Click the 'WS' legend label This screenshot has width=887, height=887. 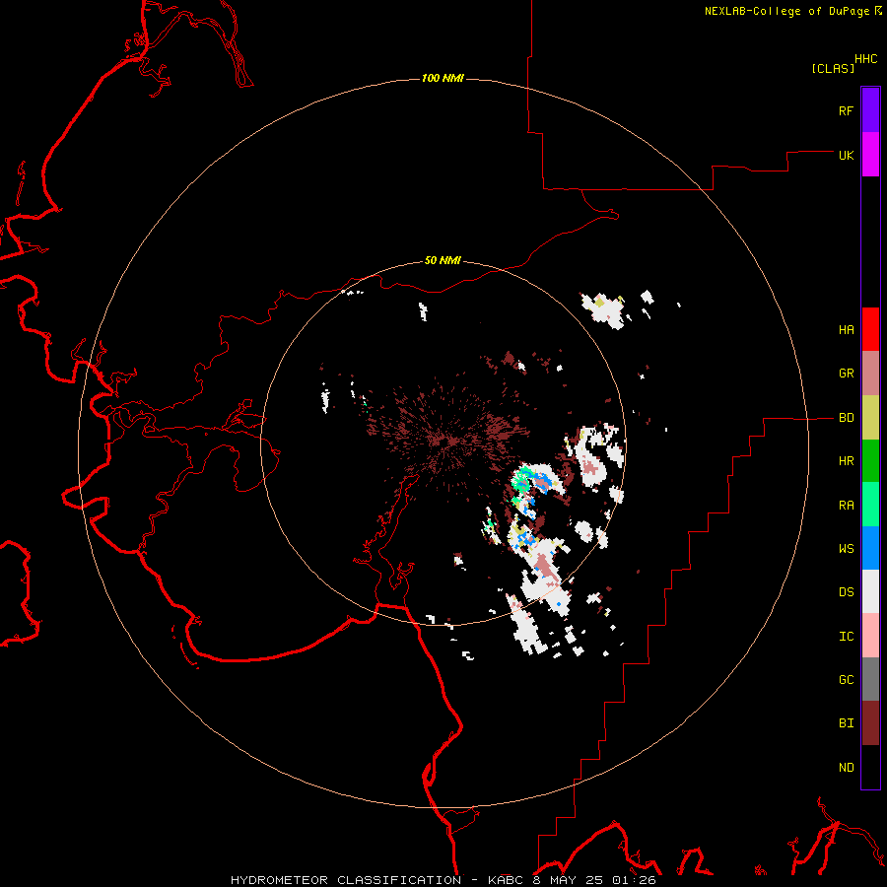click(x=846, y=549)
